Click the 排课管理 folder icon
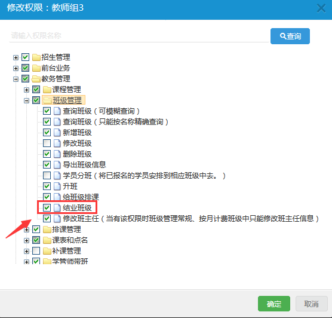Viewport: 332px width, 318px height. 47,230
